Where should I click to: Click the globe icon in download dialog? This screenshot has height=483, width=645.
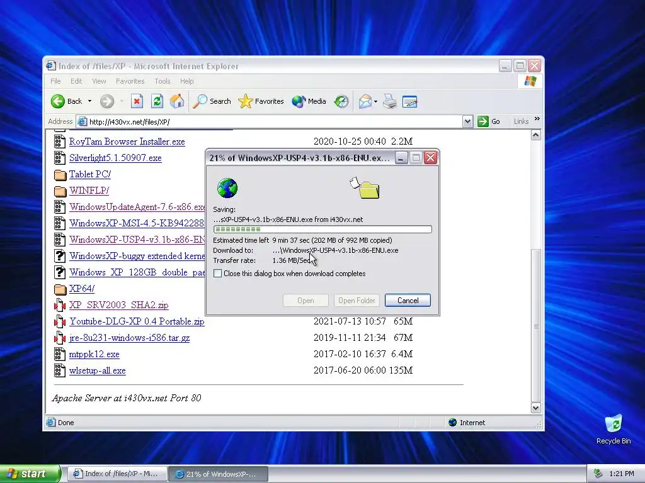(x=227, y=188)
